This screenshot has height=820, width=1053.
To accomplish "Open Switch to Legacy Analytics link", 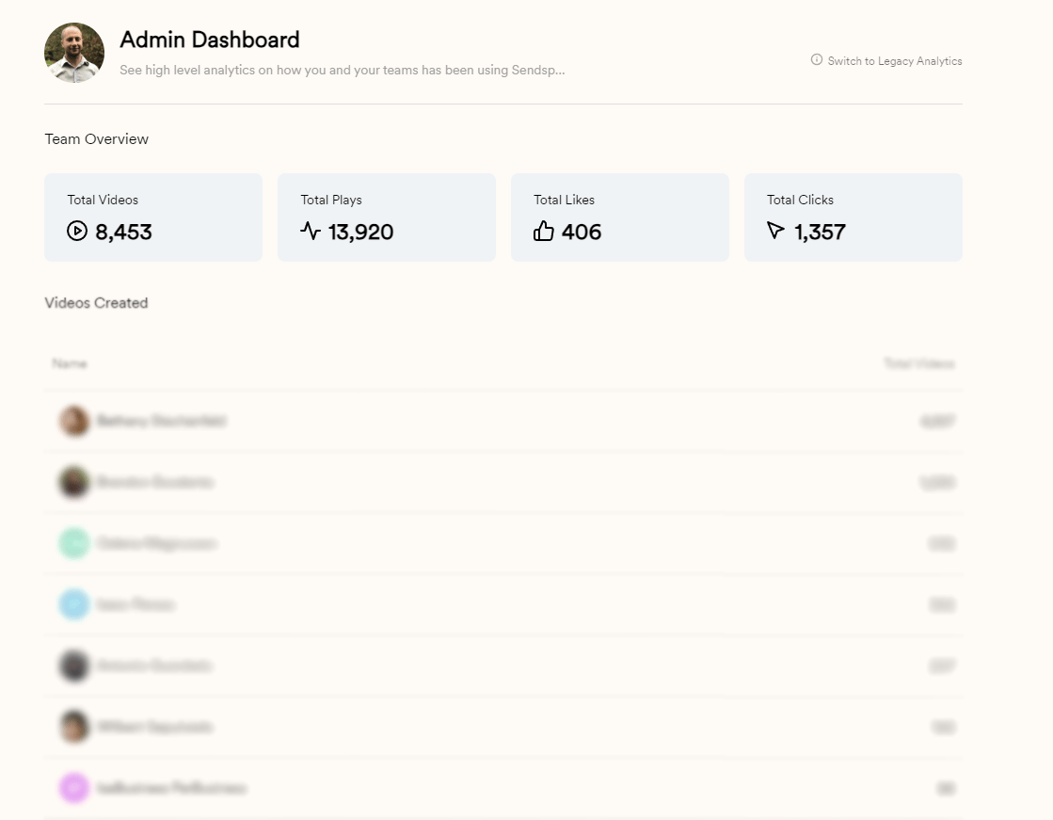I will click(895, 61).
